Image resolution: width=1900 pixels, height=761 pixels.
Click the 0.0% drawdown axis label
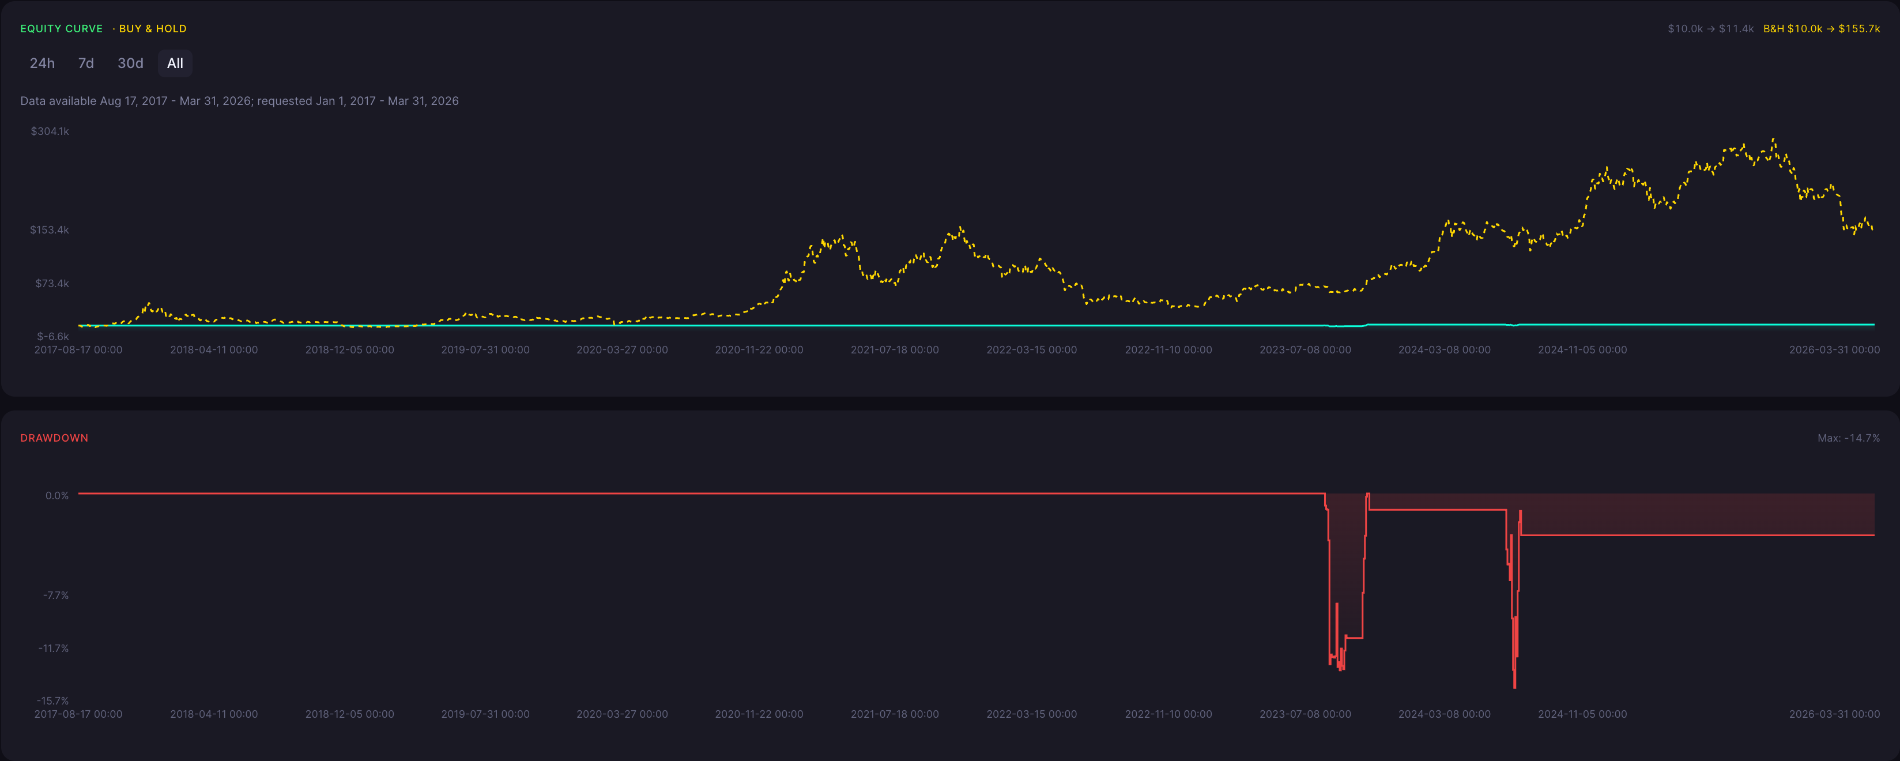tap(57, 496)
